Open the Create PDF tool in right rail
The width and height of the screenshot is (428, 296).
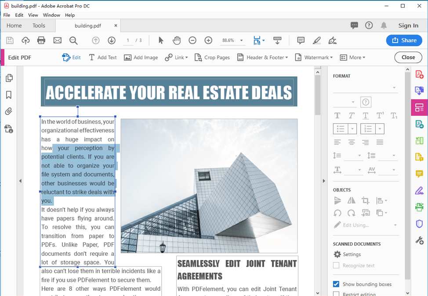(419, 74)
